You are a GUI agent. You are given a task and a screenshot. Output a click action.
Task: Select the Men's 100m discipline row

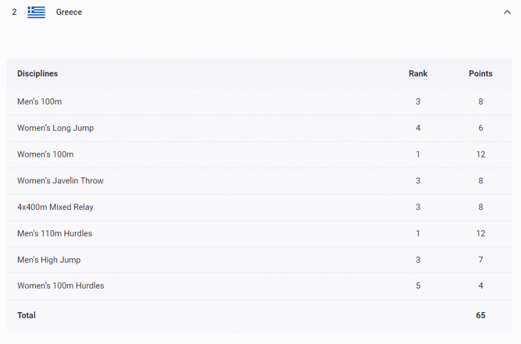pyautogui.click(x=40, y=101)
